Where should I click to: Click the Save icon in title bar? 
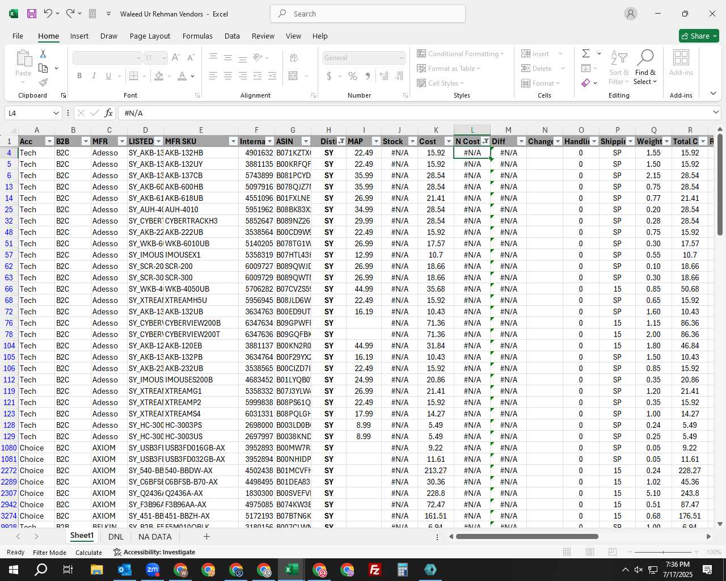click(x=32, y=14)
